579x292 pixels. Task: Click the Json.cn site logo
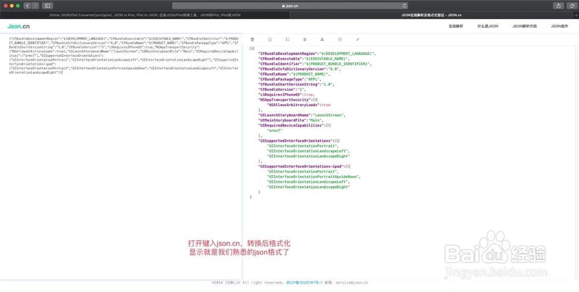click(x=19, y=26)
